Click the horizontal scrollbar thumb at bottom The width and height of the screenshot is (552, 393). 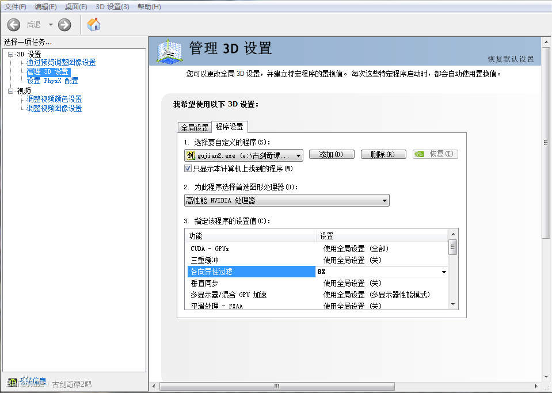277,386
